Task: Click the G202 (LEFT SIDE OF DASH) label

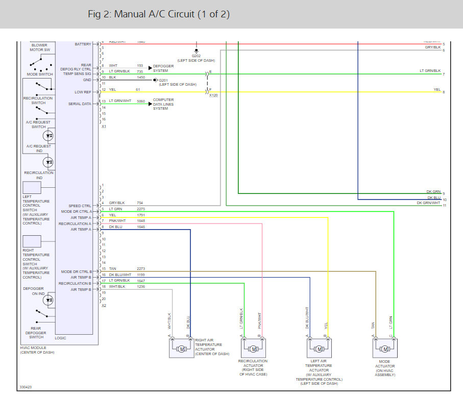Action: pos(196,58)
